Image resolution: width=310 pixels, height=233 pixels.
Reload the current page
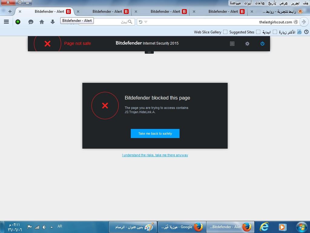(x=140, y=22)
